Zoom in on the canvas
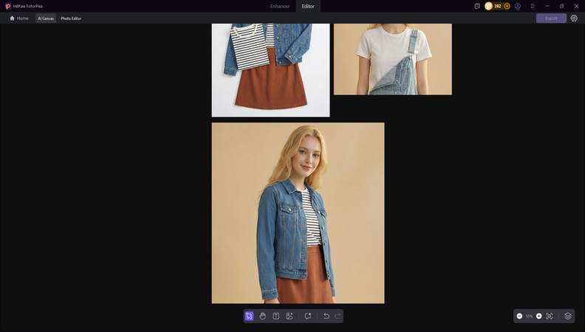The width and height of the screenshot is (585, 332). (538, 316)
